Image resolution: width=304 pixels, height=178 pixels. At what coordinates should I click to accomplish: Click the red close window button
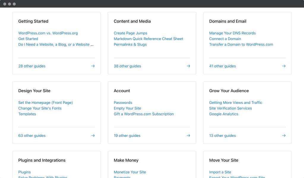click(5, 4)
